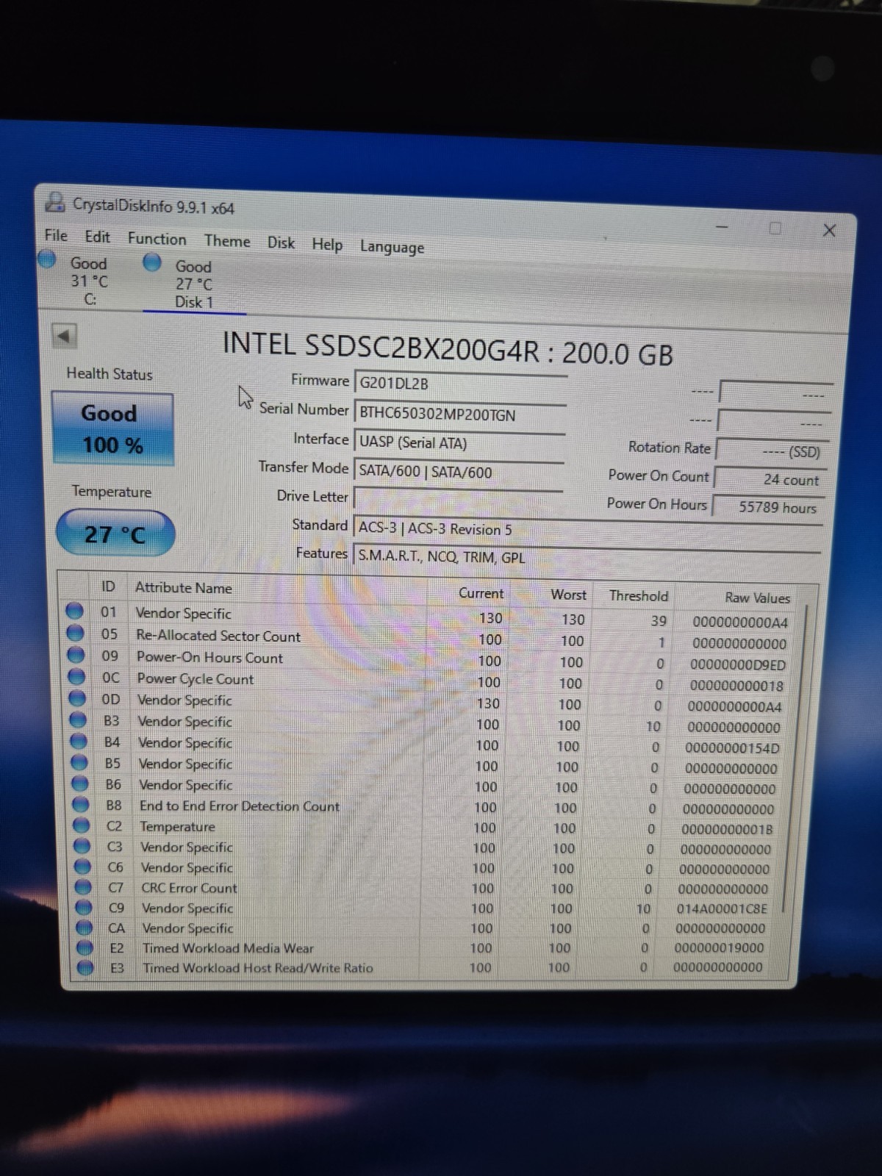Open the Disk menu
Viewport: 882px width, 1176px height.
(281, 243)
